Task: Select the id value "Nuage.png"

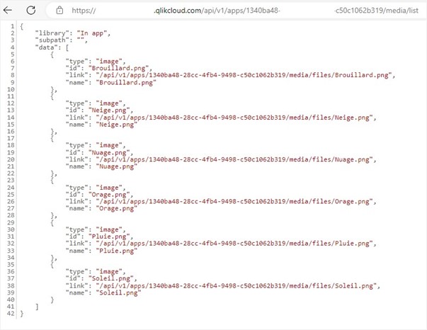Action: 109,152
